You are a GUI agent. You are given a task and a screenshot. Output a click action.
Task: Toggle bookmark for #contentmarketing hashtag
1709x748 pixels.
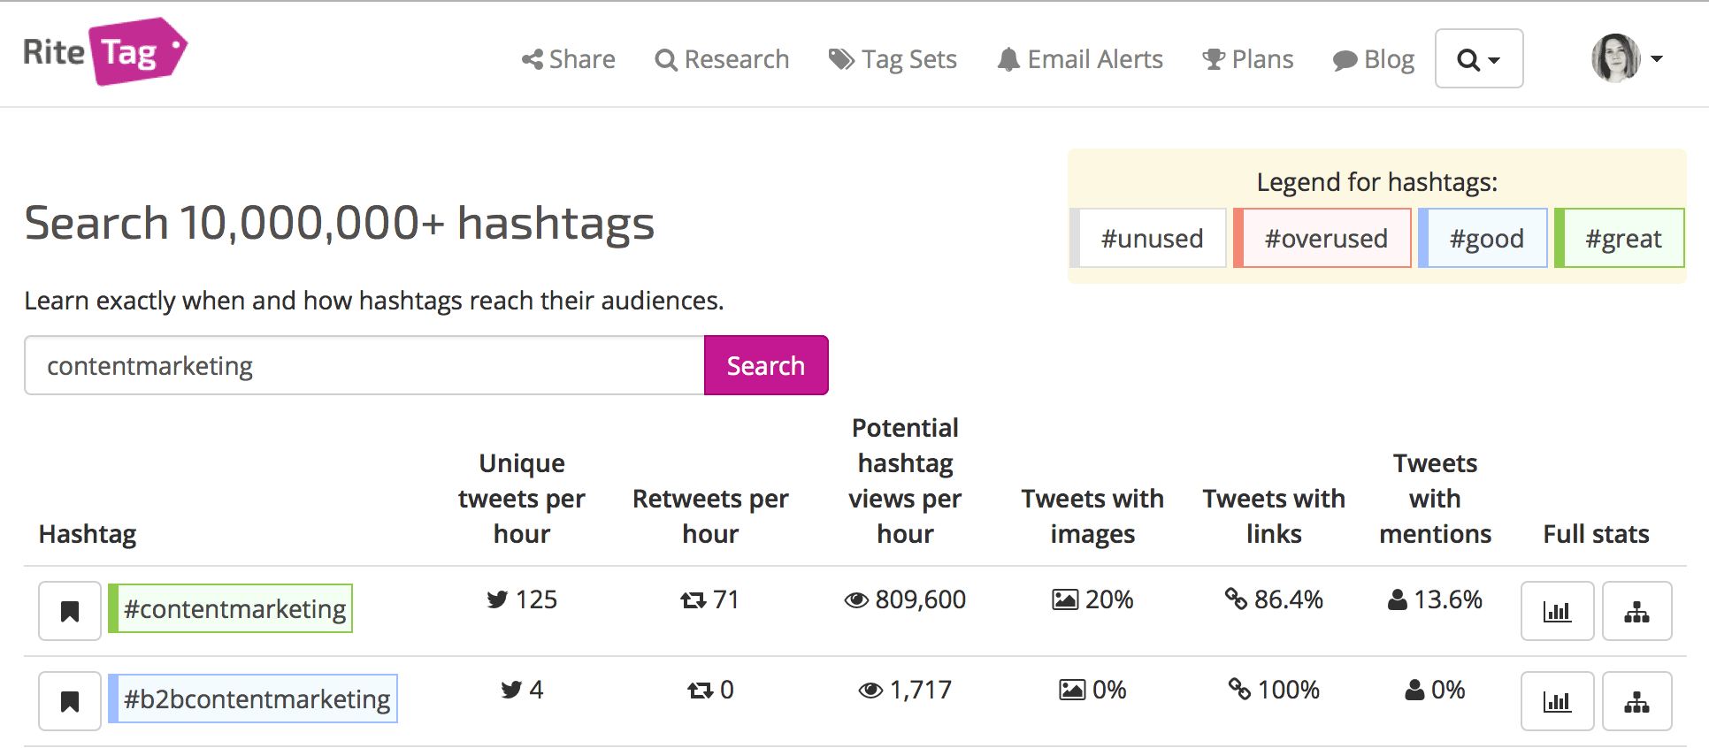70,611
